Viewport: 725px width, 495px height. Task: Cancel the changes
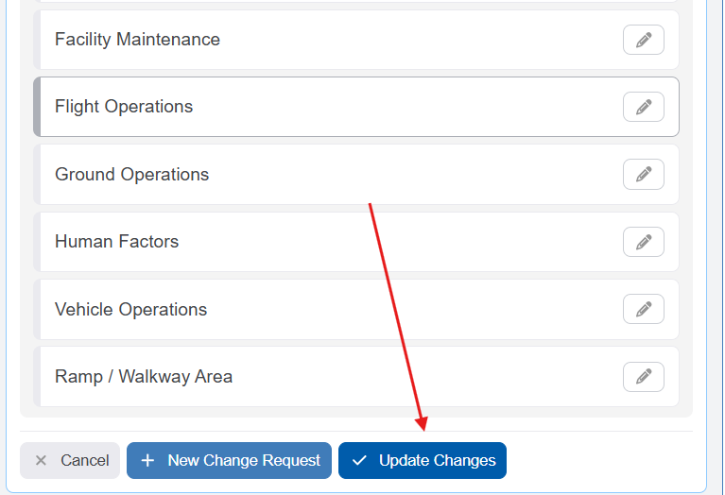coord(70,461)
